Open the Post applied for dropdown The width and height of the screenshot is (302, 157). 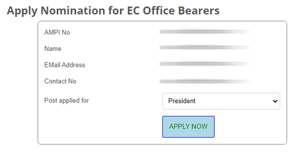[221, 101]
